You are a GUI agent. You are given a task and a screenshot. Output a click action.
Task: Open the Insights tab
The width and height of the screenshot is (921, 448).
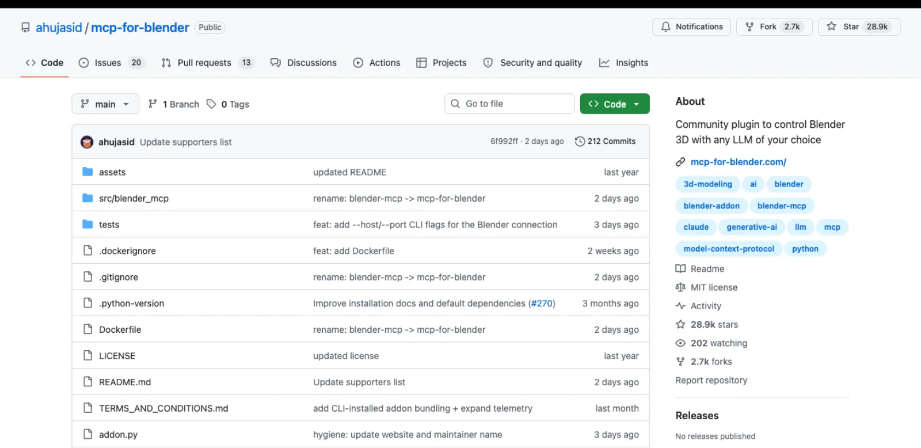623,63
